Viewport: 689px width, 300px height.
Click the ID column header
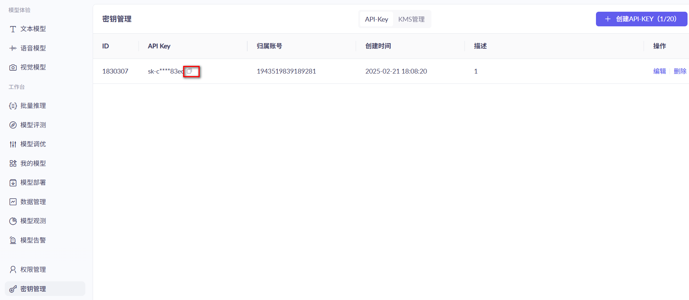point(105,46)
